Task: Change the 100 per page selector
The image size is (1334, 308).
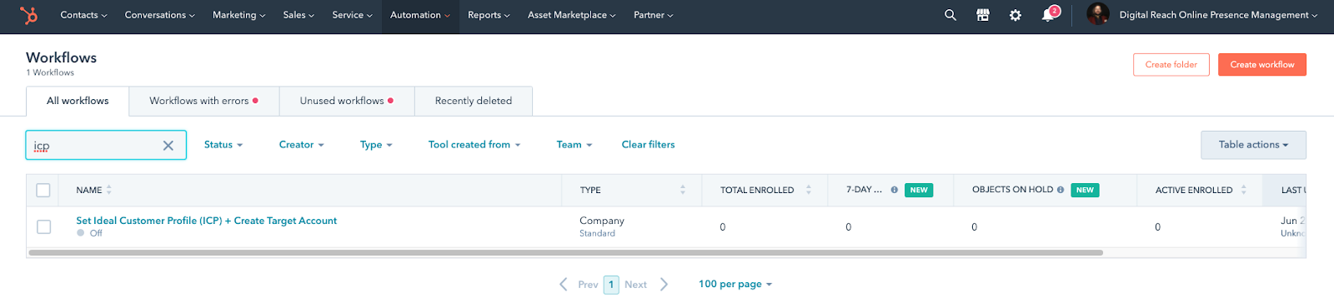Action: click(735, 284)
